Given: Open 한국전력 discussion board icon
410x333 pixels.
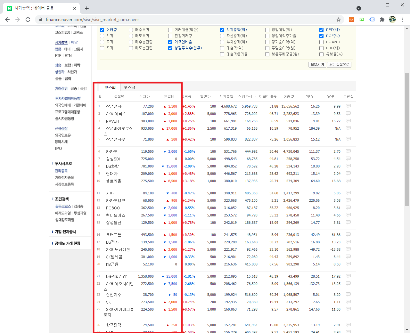Looking at the screenshot, I should pyautogui.click(x=348, y=325).
